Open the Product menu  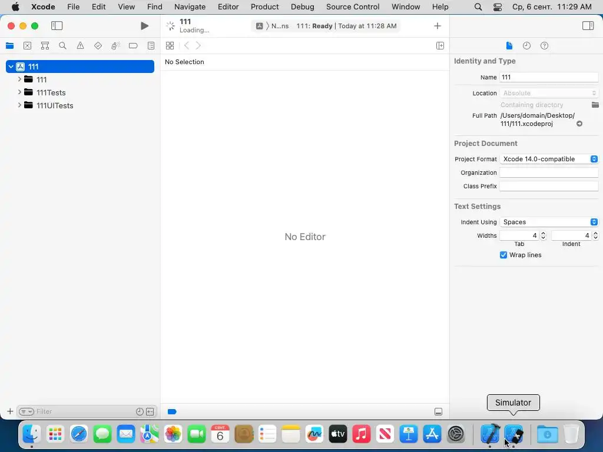tap(264, 6)
